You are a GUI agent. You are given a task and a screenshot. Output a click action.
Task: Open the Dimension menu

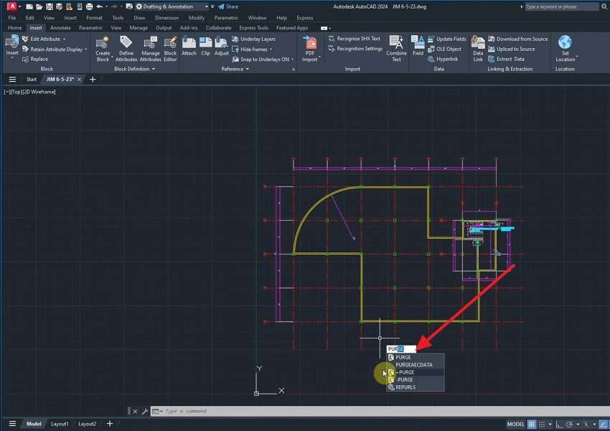[166, 18]
